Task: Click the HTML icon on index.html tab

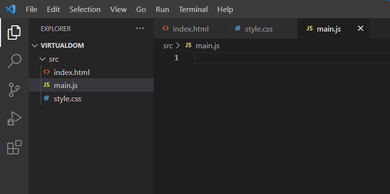Action: (x=166, y=29)
